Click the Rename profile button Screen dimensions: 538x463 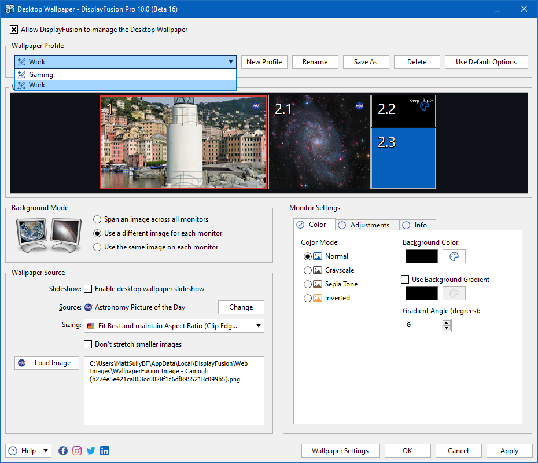tap(315, 62)
